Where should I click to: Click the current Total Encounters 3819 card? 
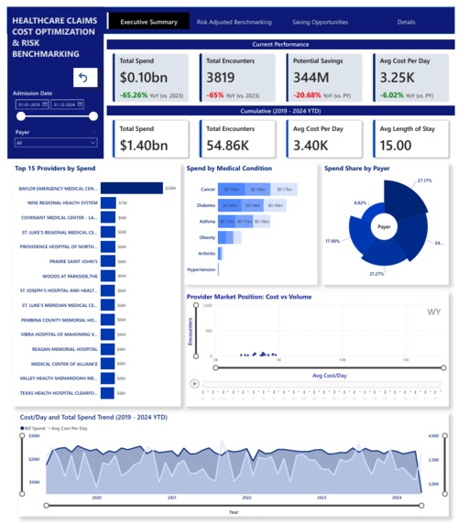click(237, 78)
